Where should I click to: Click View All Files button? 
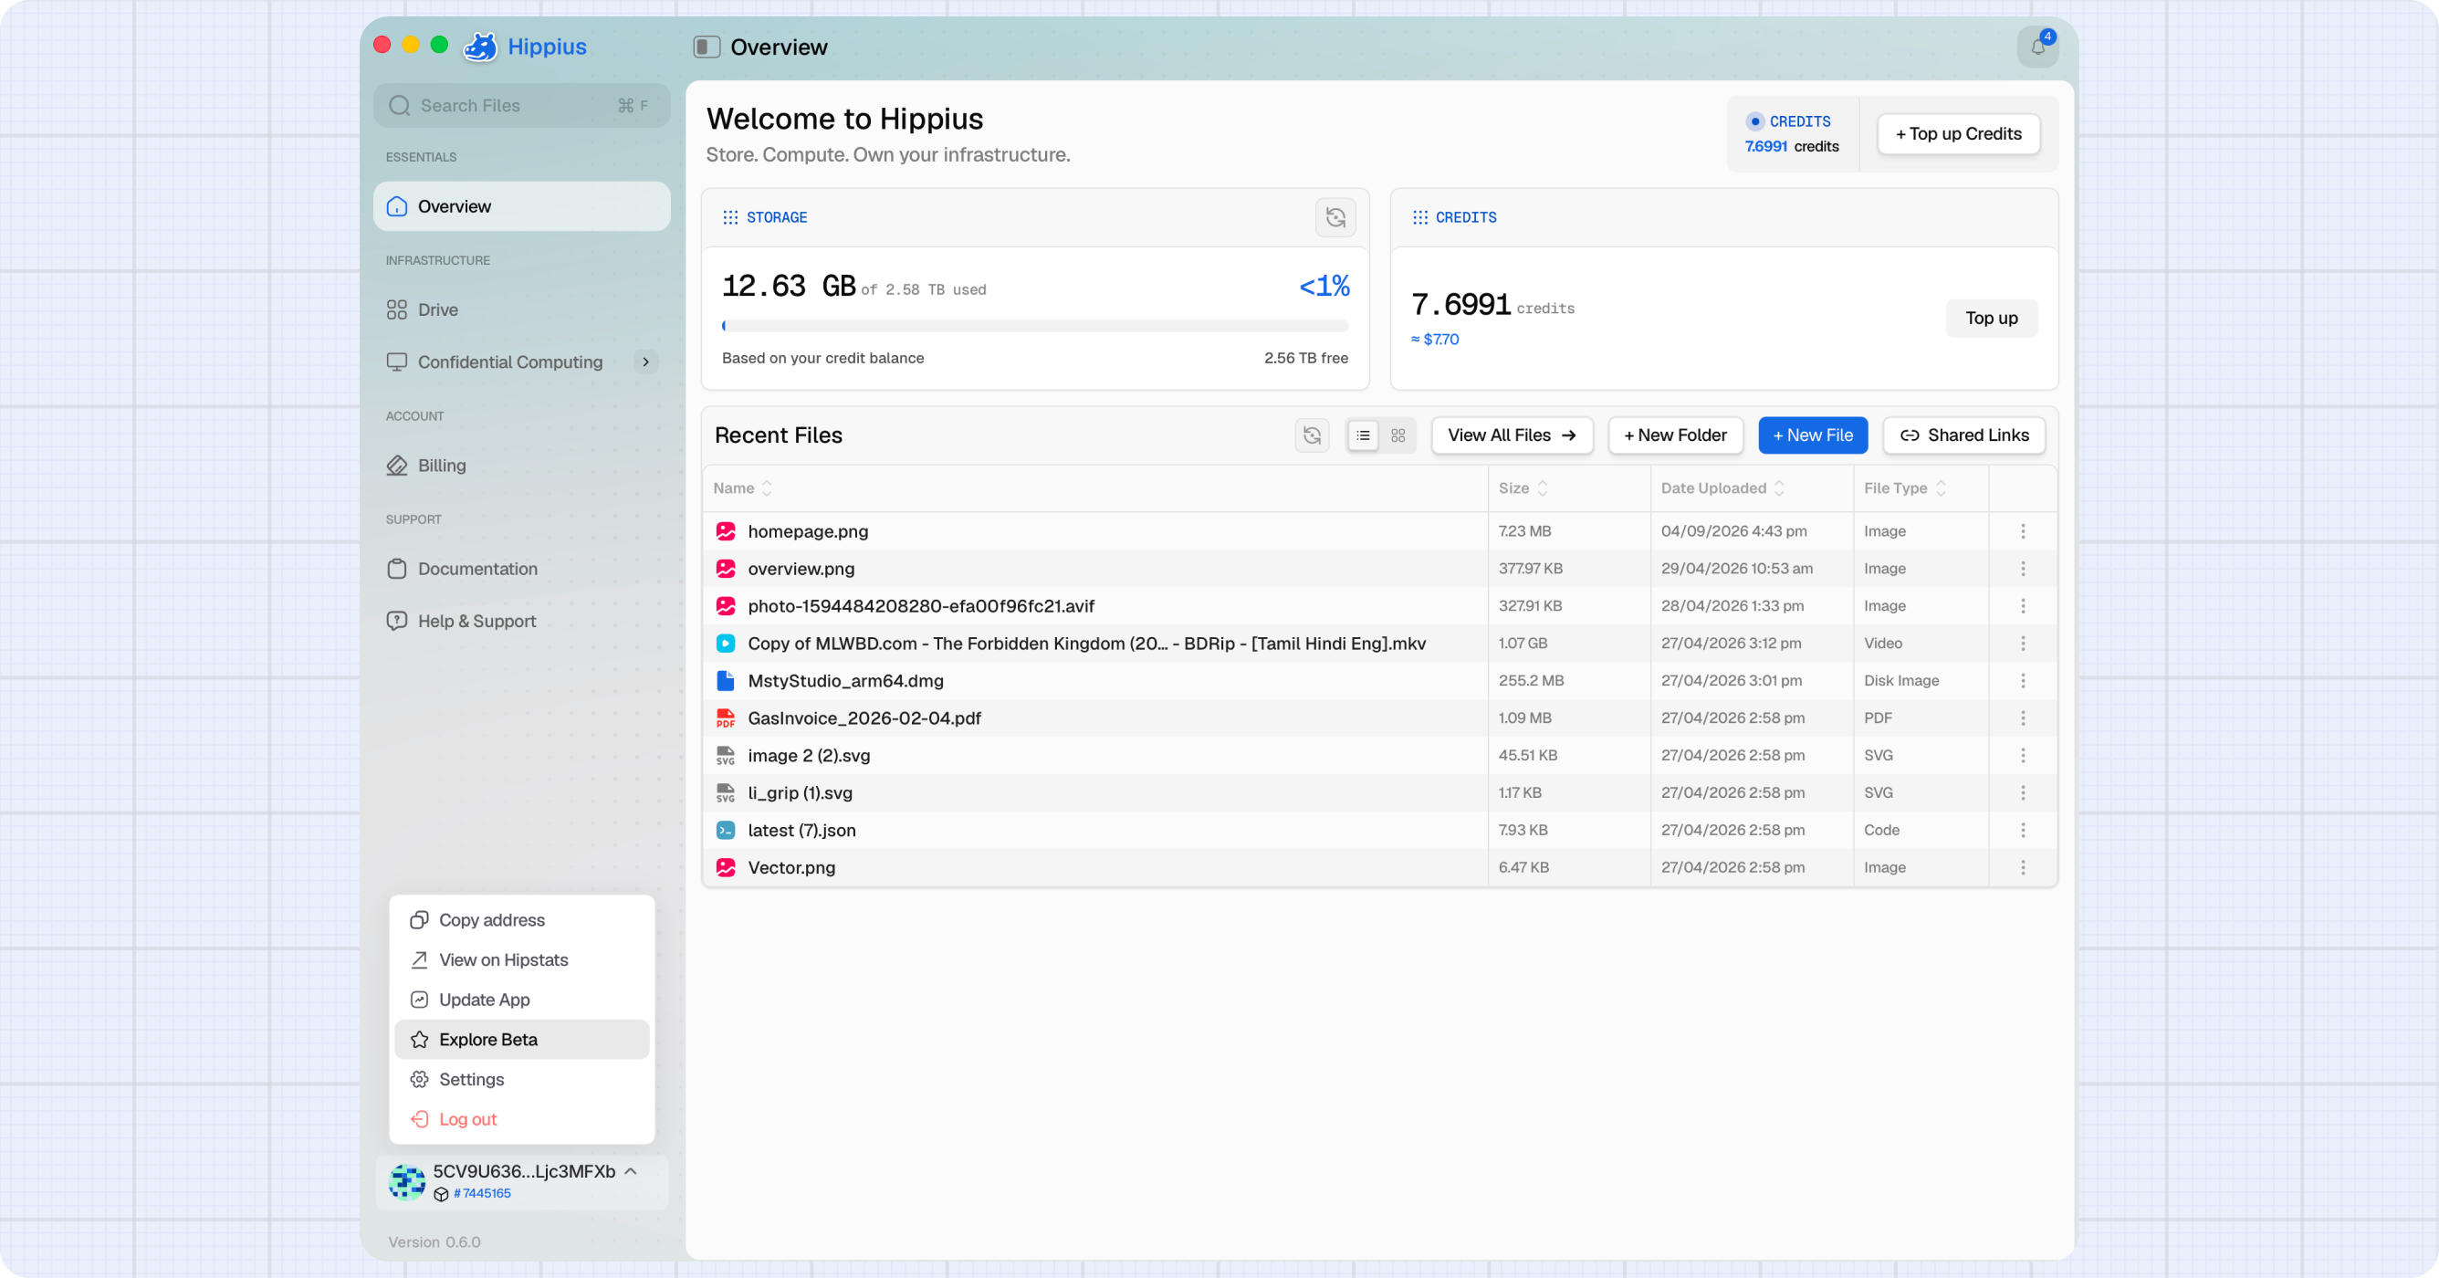point(1513,435)
